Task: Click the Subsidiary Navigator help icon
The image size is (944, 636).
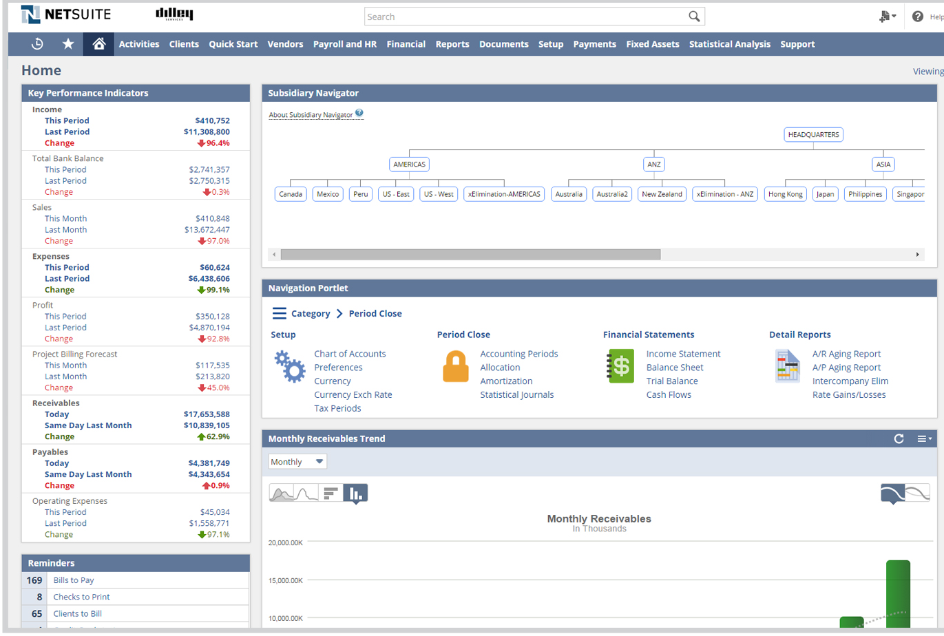Action: pyautogui.click(x=359, y=114)
